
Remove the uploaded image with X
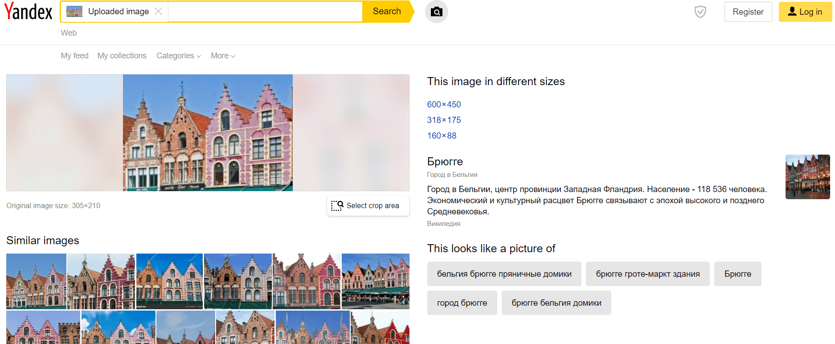pos(158,12)
